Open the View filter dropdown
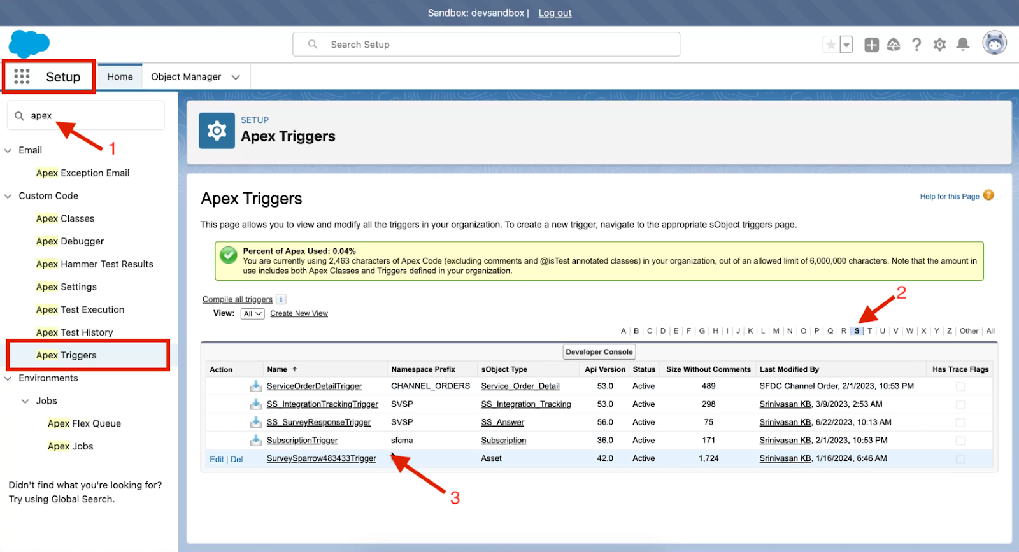Viewport: 1019px width, 552px height. coord(252,314)
